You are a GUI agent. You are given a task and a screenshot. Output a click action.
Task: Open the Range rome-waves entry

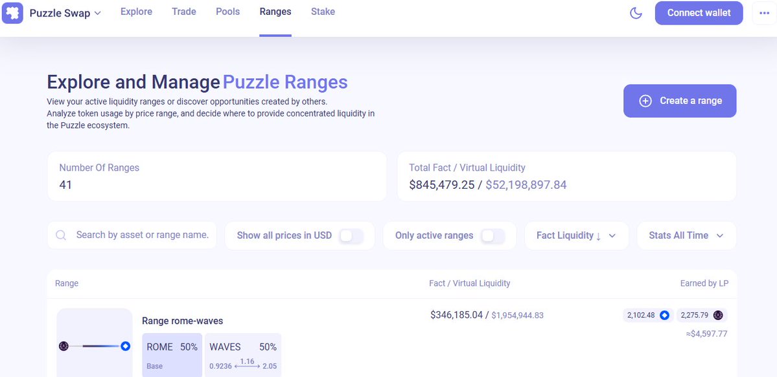tap(182, 321)
